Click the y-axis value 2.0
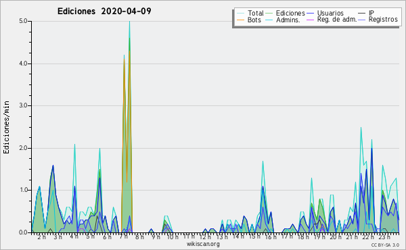The width and height of the screenshot is (406, 250). click(x=23, y=148)
